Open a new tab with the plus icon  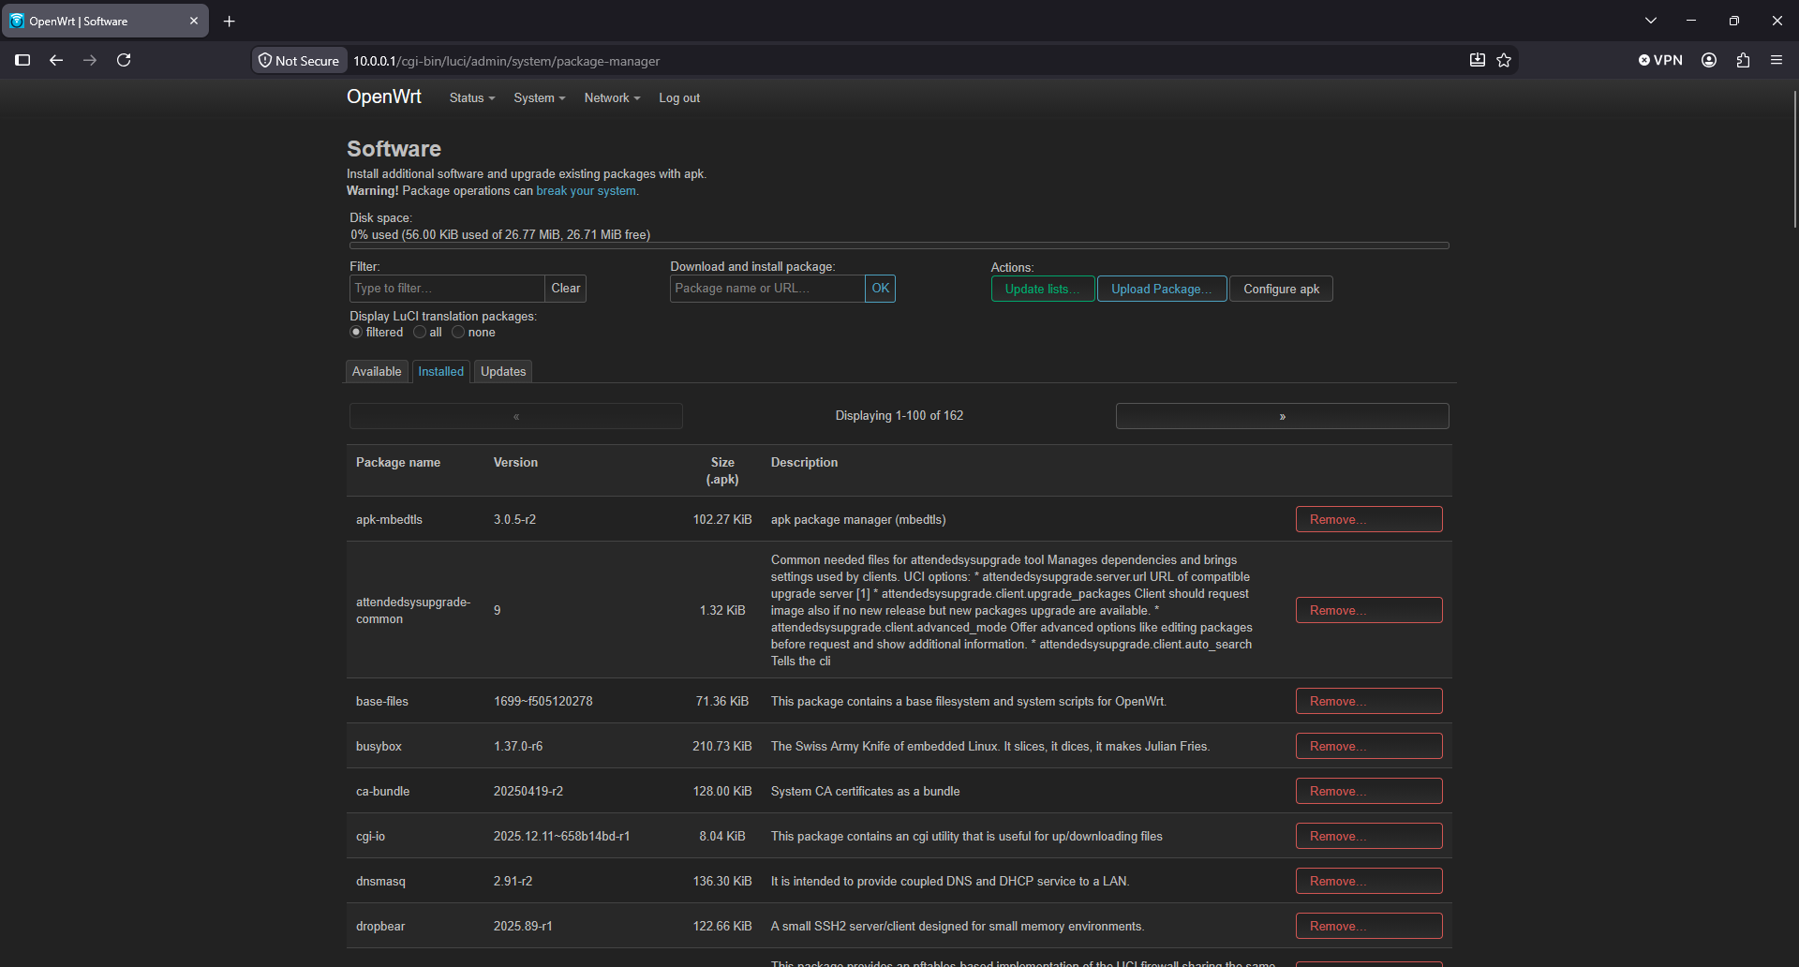point(229,21)
